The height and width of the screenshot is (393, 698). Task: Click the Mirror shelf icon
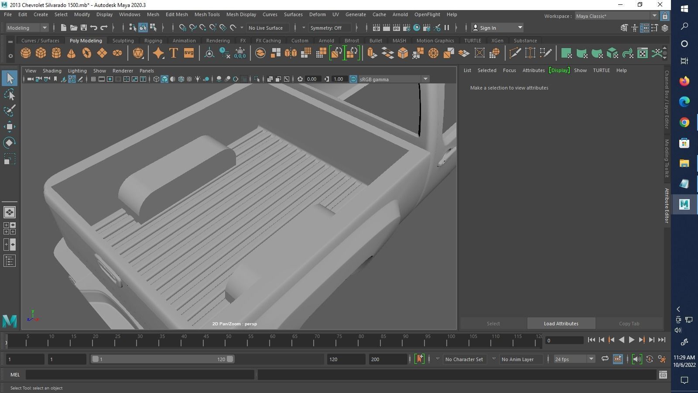point(291,53)
